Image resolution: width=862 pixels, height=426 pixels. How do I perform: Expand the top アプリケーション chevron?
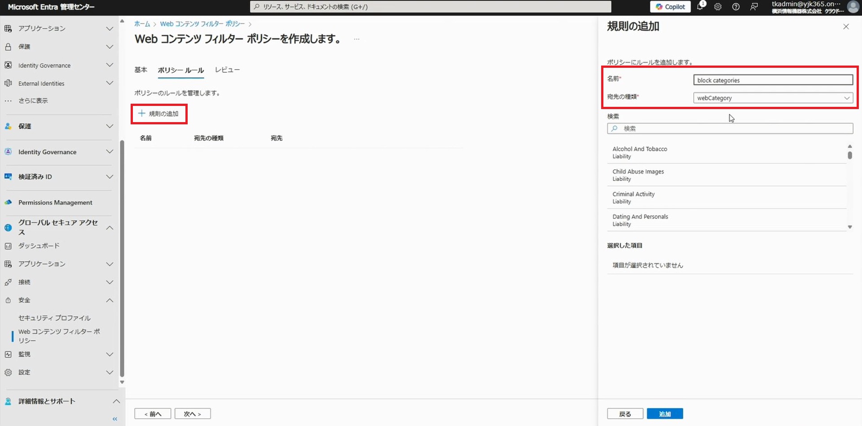coord(110,28)
